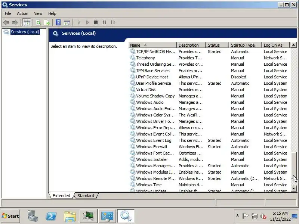Select the TCP/IP NetBIOS Helper service
This screenshot has height=224, width=299.
[209, 52]
